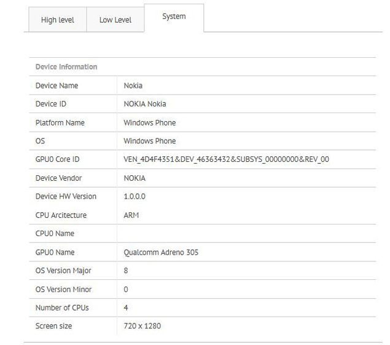Select the Device Name value Nokia
The width and height of the screenshot is (390, 345).
[x=133, y=85]
